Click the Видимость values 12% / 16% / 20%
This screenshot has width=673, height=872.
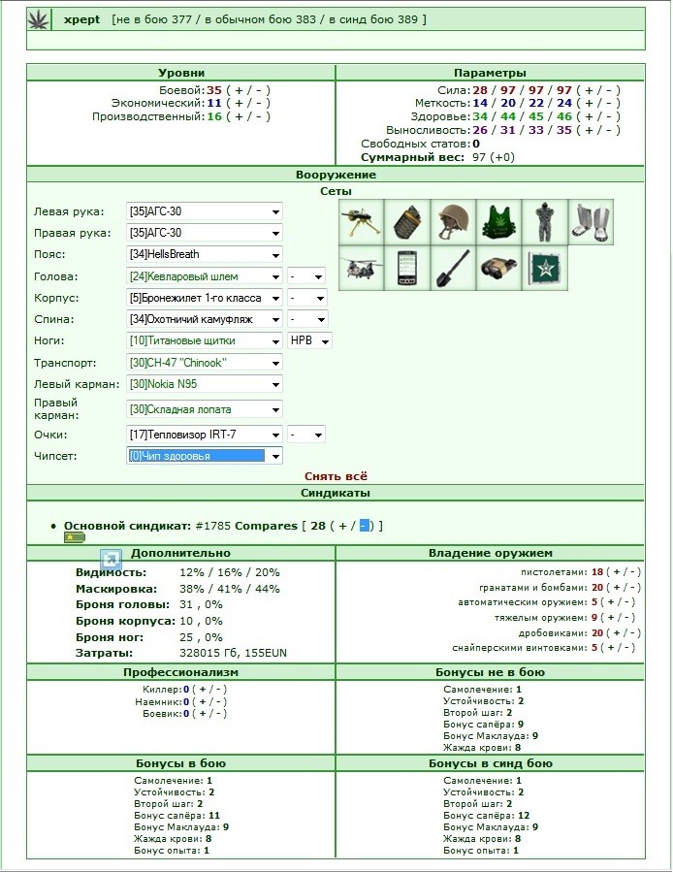click(230, 572)
